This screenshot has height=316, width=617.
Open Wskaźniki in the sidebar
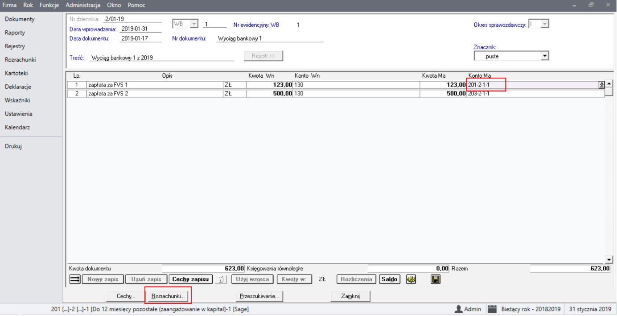click(17, 100)
